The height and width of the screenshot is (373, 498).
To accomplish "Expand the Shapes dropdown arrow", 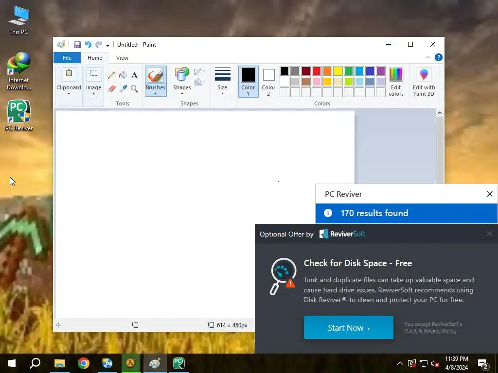I will click(182, 94).
